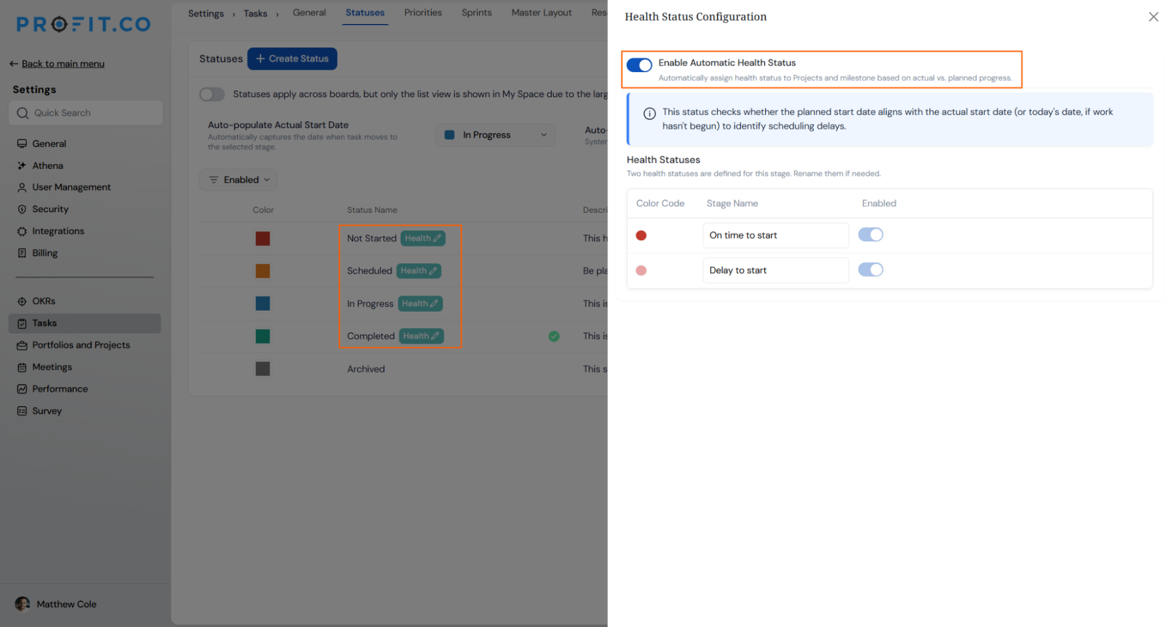Open General settings in sidebar
1172x627 pixels.
49,144
